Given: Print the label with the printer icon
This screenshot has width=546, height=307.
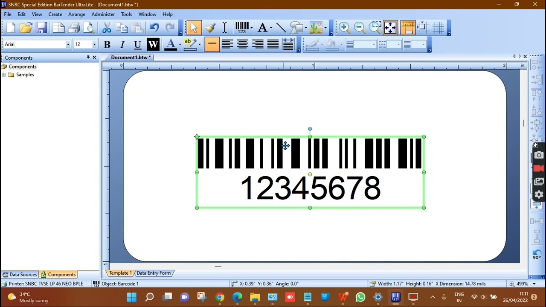Looking at the screenshot, I should [74, 28].
